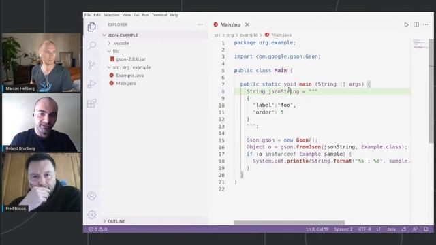Viewport: 436px width, 245px height.
Task: Open the View menu
Action: [126, 15]
